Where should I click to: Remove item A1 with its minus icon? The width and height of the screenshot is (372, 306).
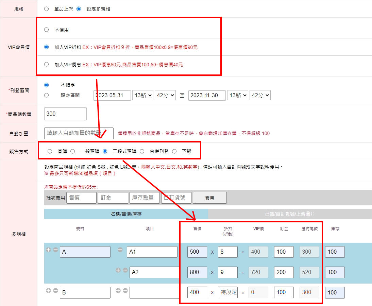(x=120, y=250)
